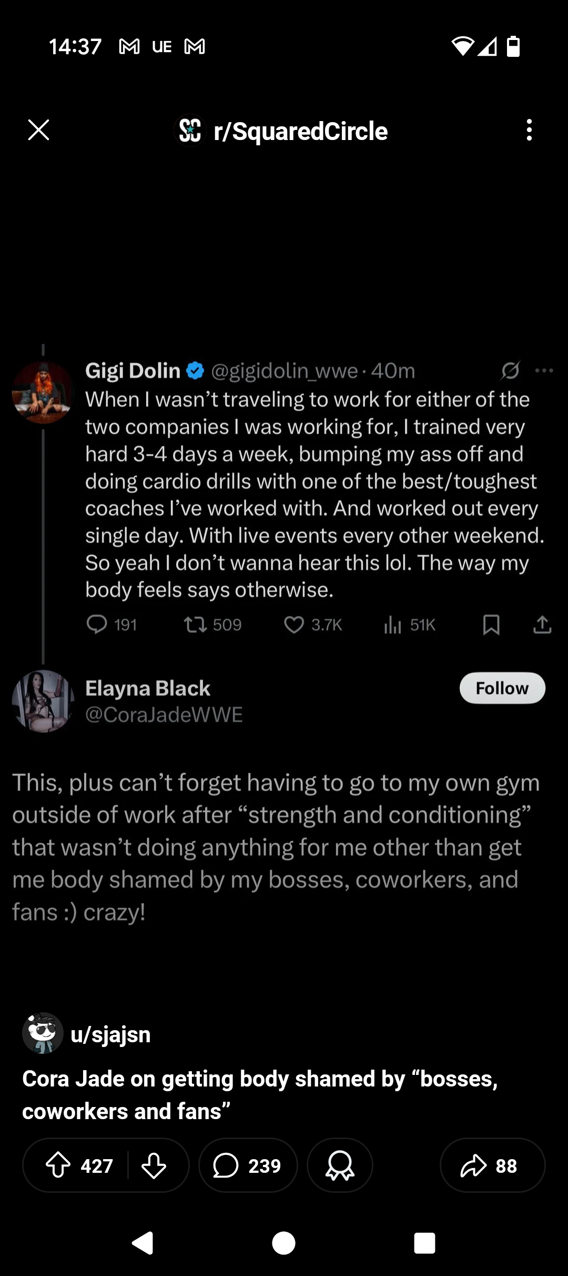Open the three-dot overflow menu
This screenshot has height=1276, width=568.
click(529, 130)
